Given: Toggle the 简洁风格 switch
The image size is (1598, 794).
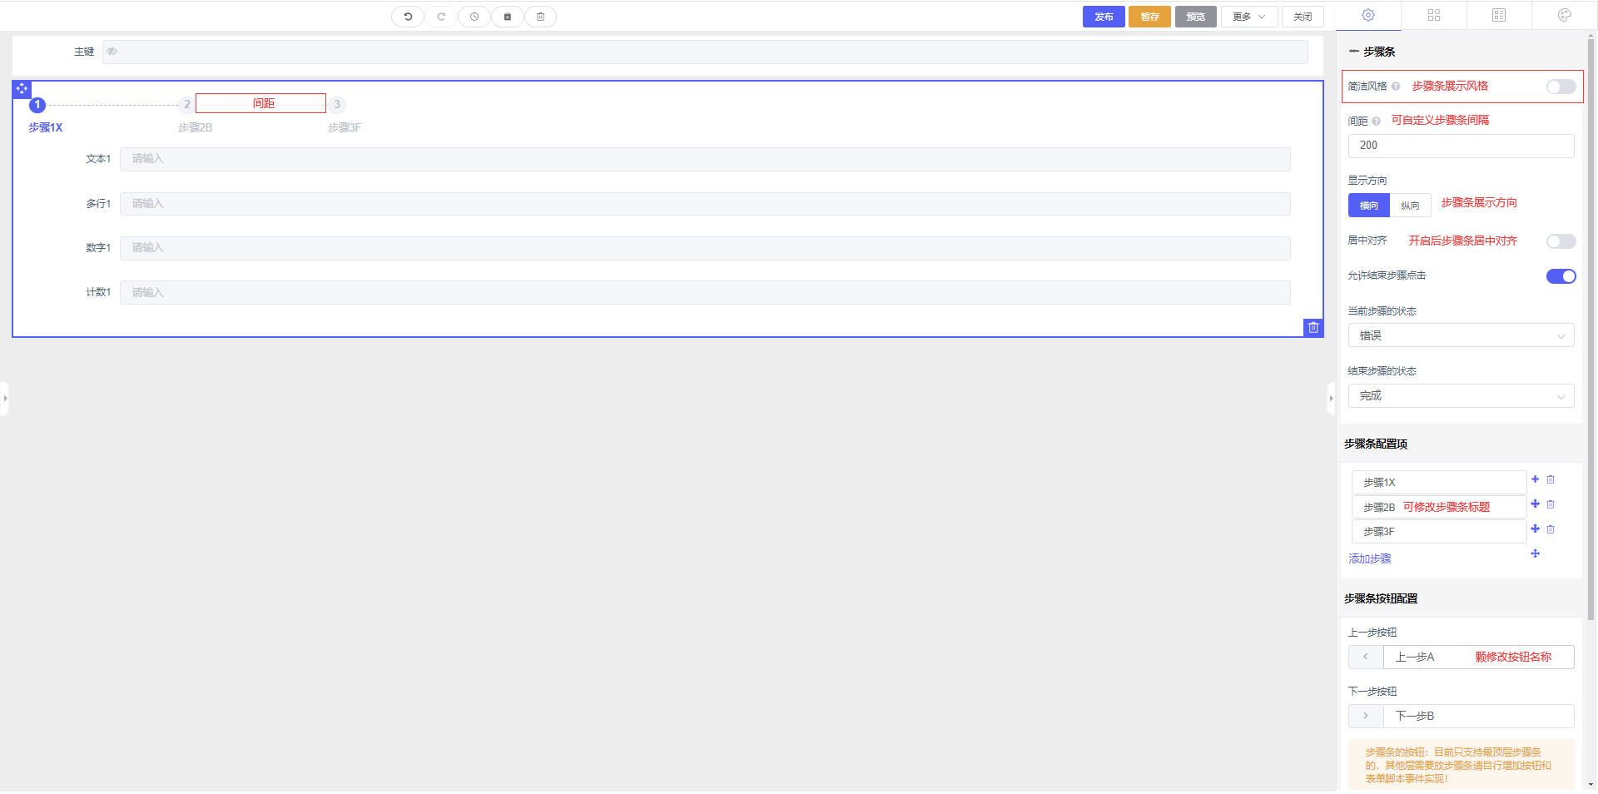Looking at the screenshot, I should 1561,87.
